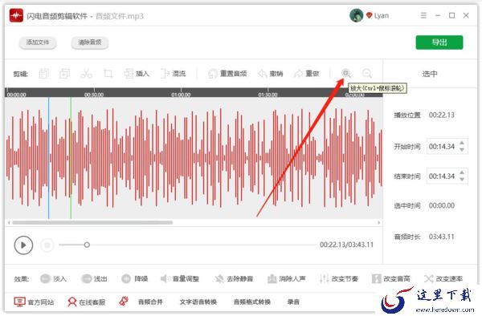This screenshot has width=482, height=316.
Task: Open the 改变音高 change pitch effect
Action: pyautogui.click(x=391, y=279)
